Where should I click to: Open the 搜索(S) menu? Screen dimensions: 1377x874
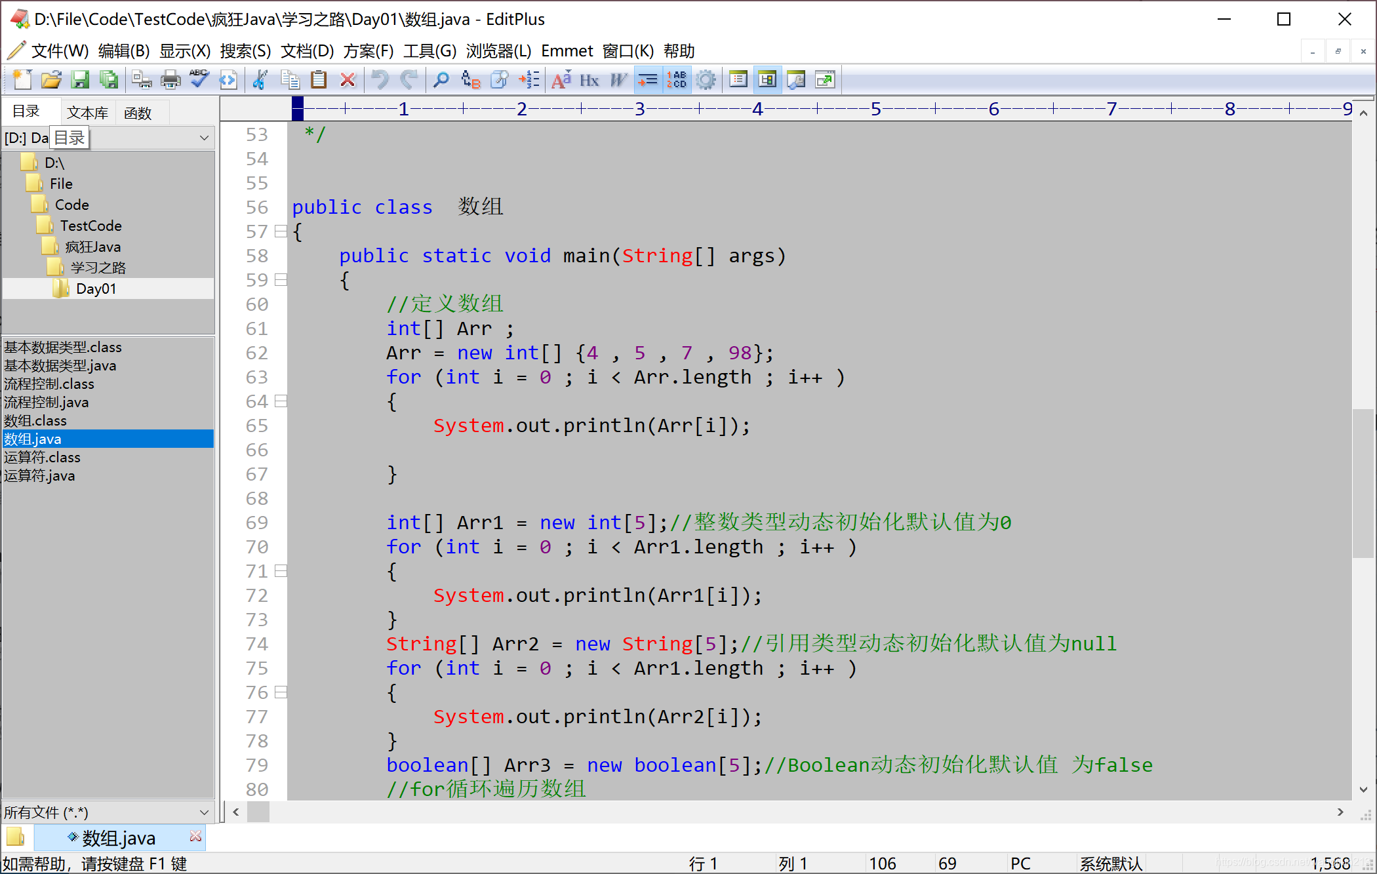pos(245,51)
